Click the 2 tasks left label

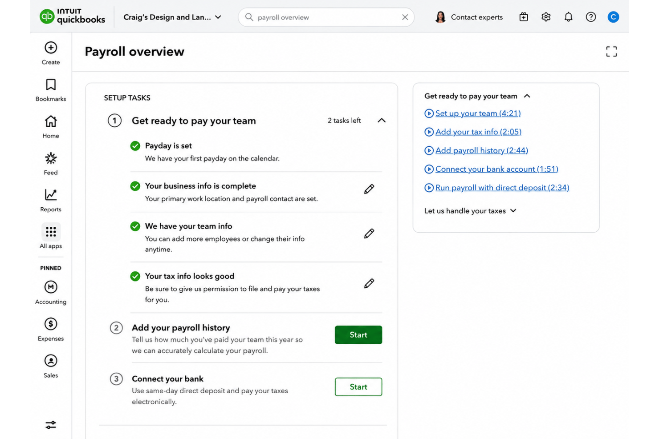[344, 121]
